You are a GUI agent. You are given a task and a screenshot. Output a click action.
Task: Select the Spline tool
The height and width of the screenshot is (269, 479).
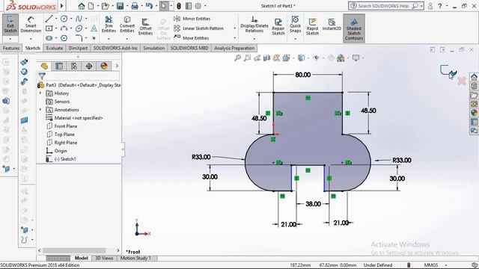pyautogui.click(x=79, y=19)
